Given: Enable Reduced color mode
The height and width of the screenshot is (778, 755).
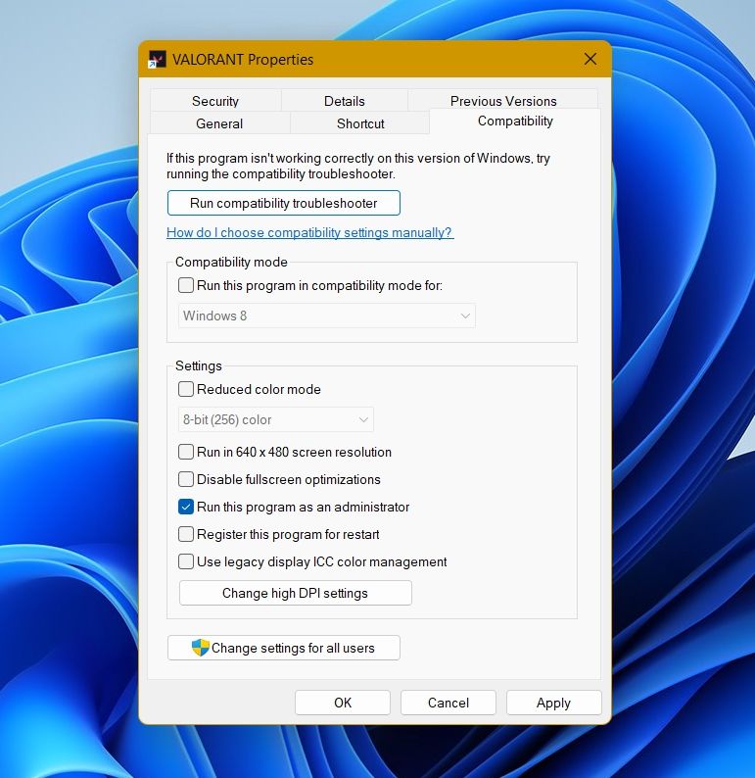Looking at the screenshot, I should (x=186, y=389).
